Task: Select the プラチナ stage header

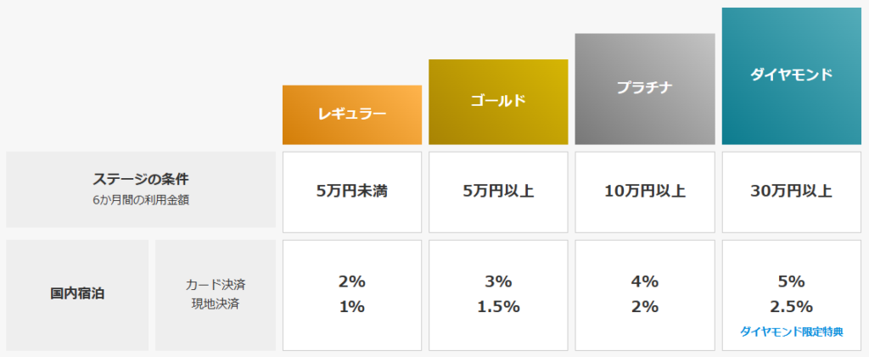Action: (644, 88)
